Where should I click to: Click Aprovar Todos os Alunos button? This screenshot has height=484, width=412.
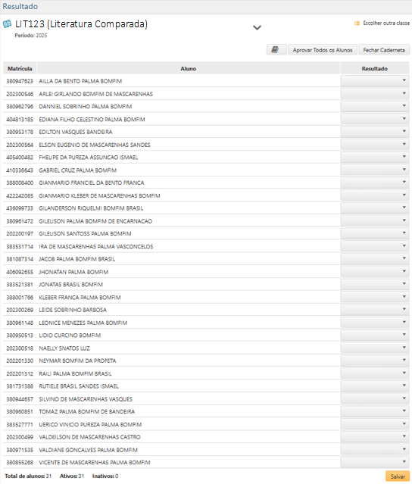click(x=323, y=50)
